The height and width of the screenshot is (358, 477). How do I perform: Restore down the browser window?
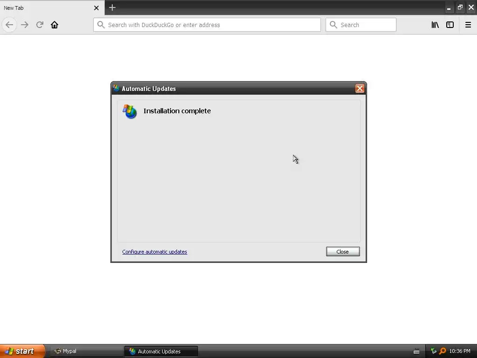(x=460, y=7)
